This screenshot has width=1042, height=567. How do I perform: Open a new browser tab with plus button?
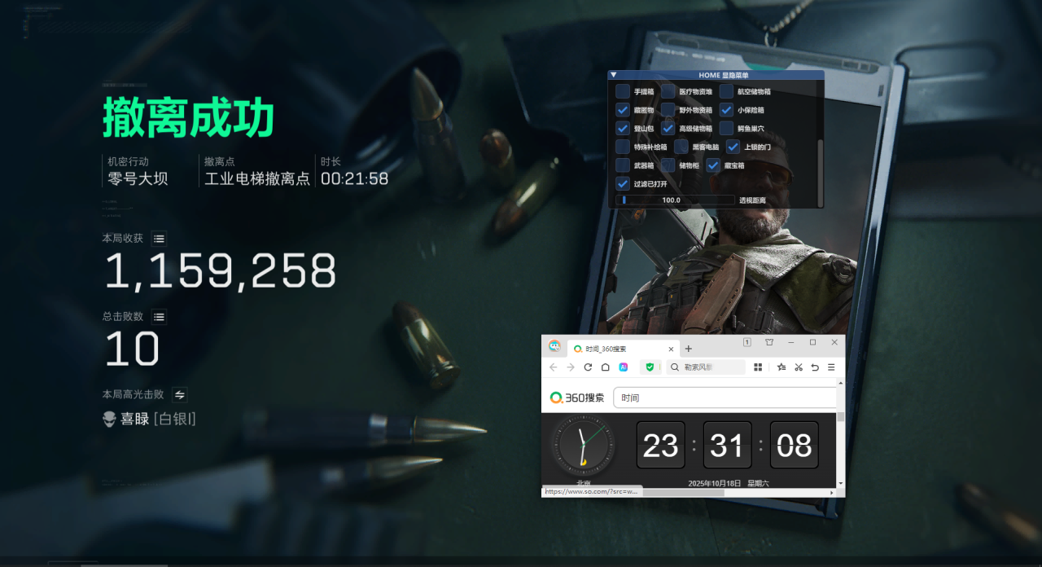point(688,349)
